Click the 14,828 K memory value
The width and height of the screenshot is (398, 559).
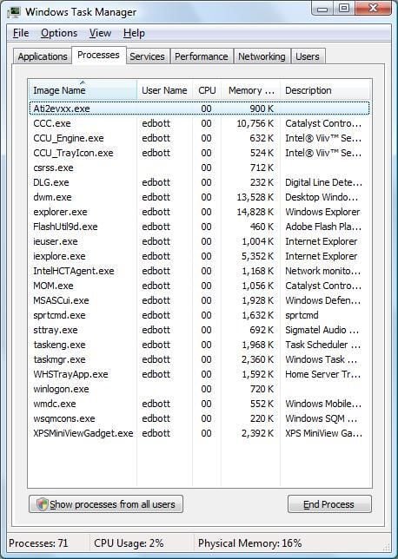(255, 212)
